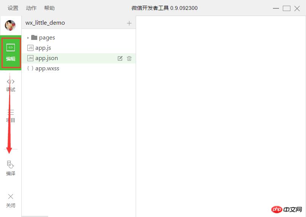Click the 关闭 (Close) project icon

coord(11,200)
